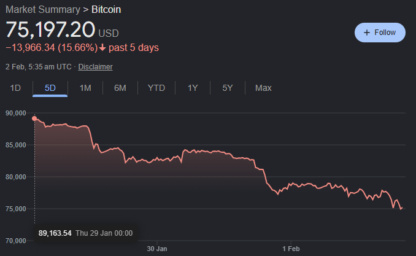Click the red down arrow icon
The width and height of the screenshot is (416, 256).
102,48
